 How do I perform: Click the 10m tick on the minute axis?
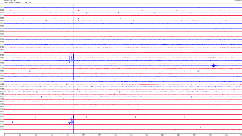point(83,135)
